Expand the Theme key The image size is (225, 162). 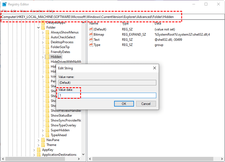click(39, 145)
